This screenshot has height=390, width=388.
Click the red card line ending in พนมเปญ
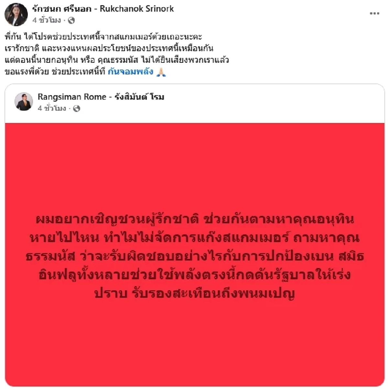click(x=195, y=294)
